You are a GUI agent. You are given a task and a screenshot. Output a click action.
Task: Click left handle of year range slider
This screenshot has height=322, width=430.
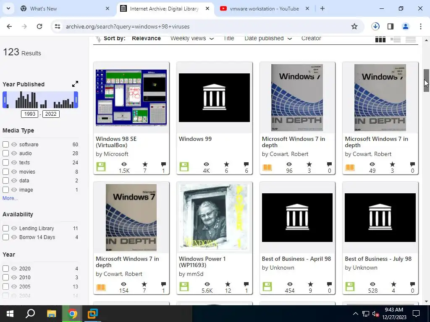5,100
